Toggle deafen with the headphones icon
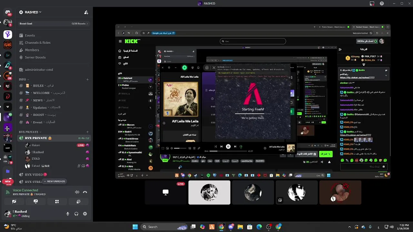Screen dimensions: 413x232 point(76,214)
